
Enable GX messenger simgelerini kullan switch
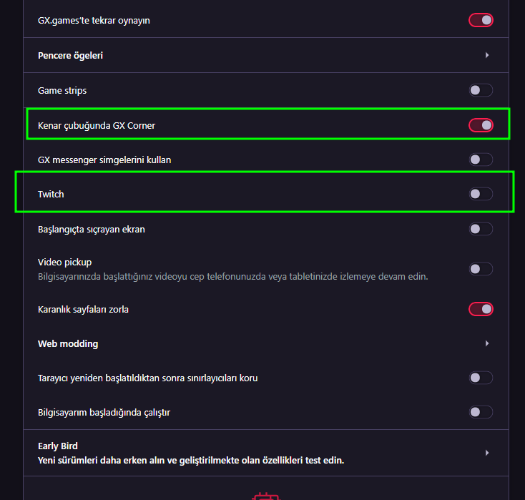click(x=481, y=160)
